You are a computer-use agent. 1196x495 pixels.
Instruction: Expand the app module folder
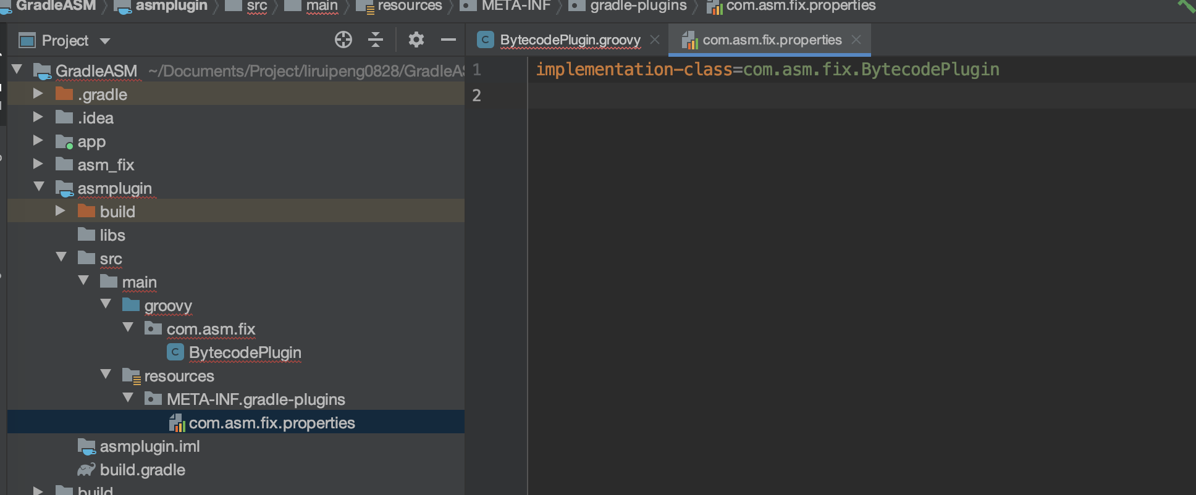coord(38,140)
